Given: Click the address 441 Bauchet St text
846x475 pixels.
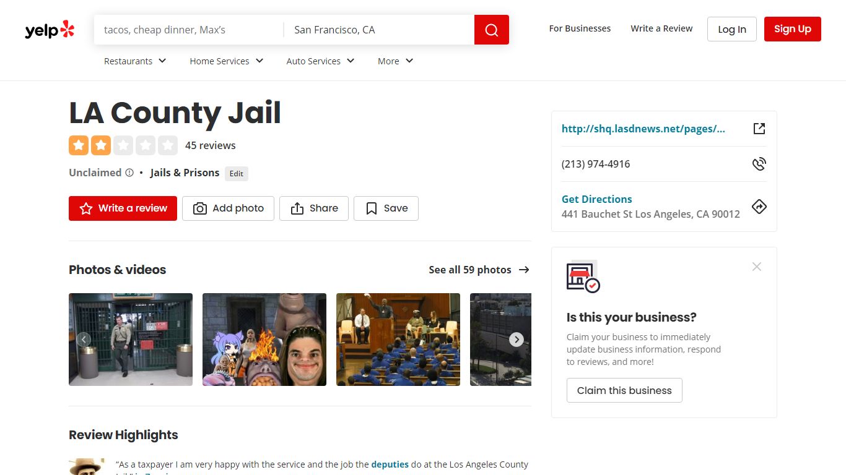Looking at the screenshot, I should [651, 214].
